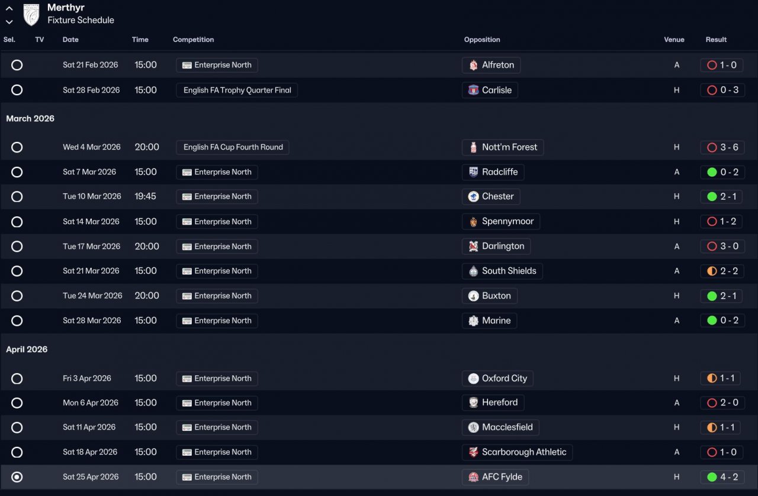Click the date Wed 4 Mar 2026

(92, 147)
